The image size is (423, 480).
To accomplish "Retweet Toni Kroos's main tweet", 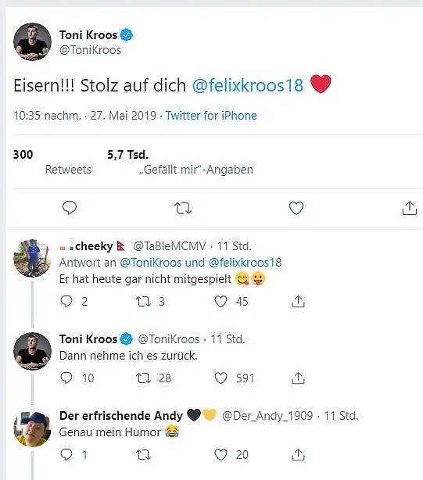I will [x=183, y=209].
